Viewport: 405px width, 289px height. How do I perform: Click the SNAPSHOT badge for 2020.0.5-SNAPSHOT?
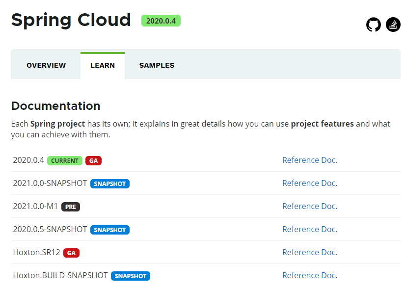pos(110,230)
